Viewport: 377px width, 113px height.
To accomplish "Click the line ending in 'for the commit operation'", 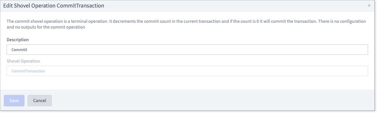I will tap(46, 27).
